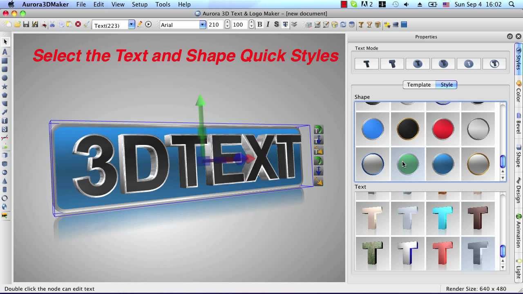523x294 pixels.
Task: Select the pentagon shape tool
Action: [x=5, y=95]
